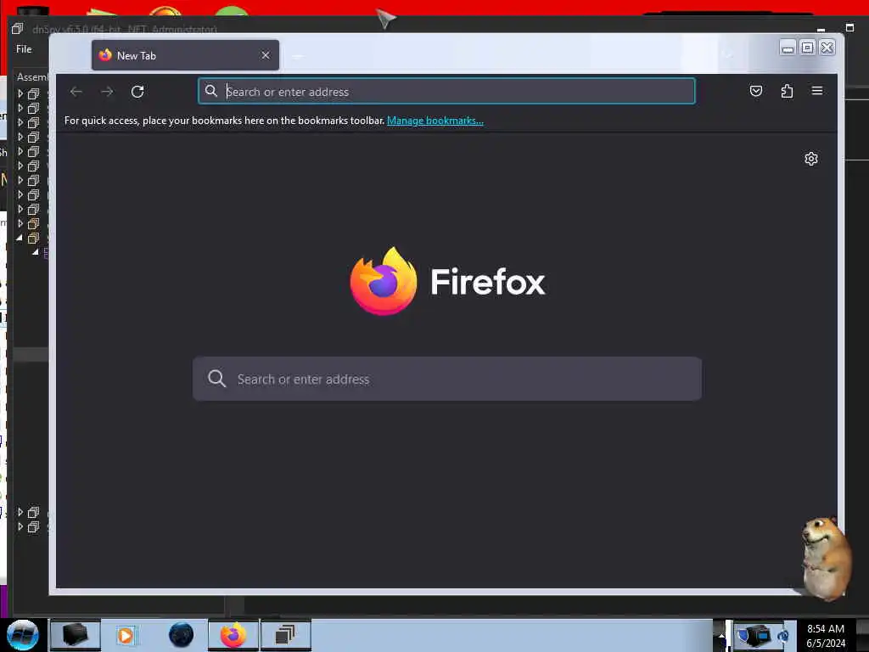
Task: Click the center page search box
Action: click(446, 379)
